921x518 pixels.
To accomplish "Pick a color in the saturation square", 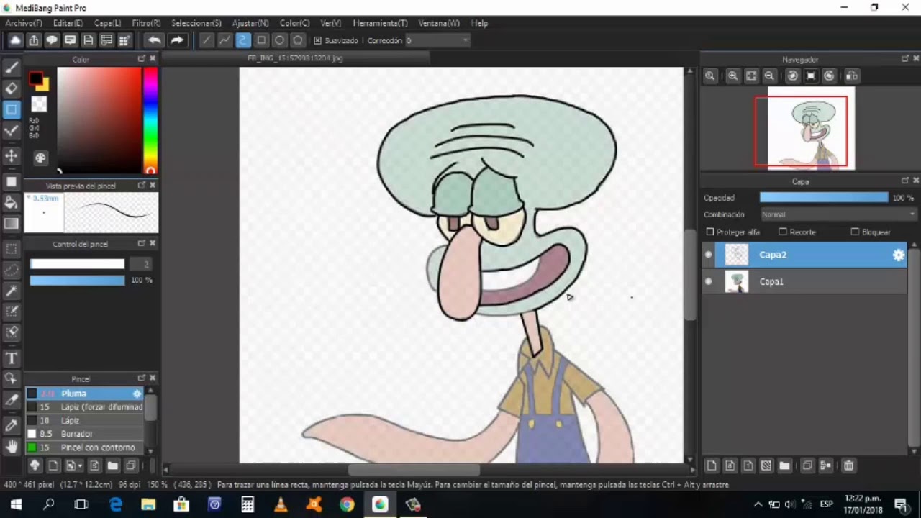I will point(99,120).
